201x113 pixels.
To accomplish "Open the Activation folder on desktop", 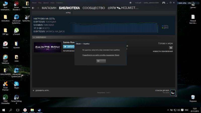I will tap(5, 18).
